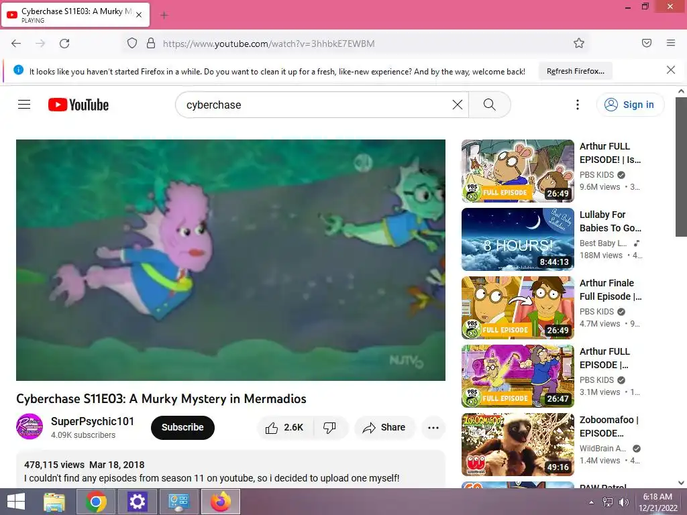Go to YouTube home via the logo
Viewport: 687px width, 515px height.
78,105
